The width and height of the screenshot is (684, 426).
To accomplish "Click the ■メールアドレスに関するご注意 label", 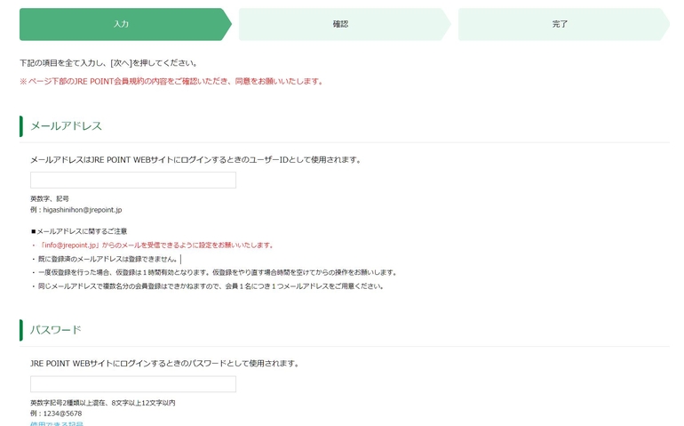I will [x=79, y=231].
